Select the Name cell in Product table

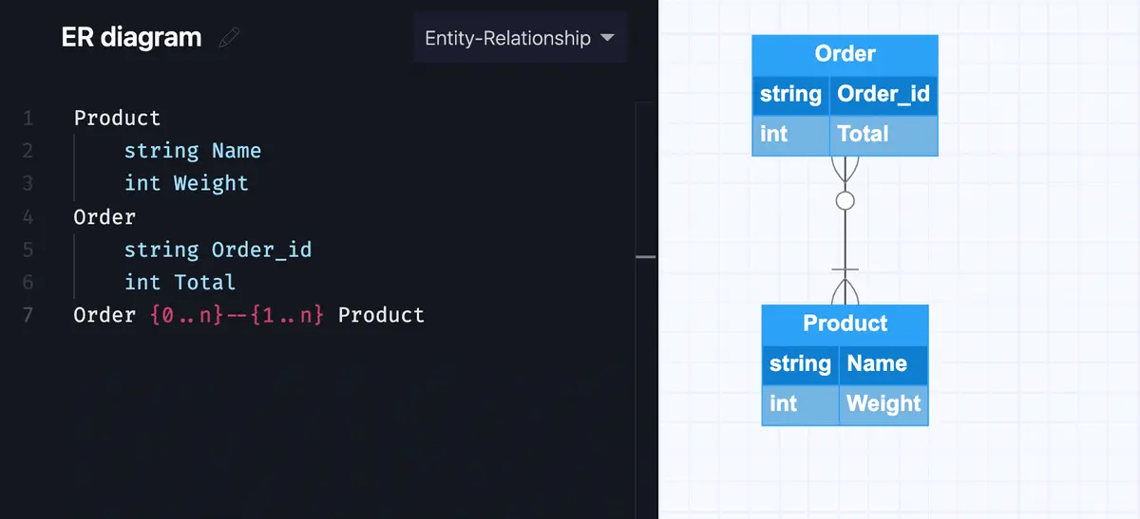click(883, 364)
